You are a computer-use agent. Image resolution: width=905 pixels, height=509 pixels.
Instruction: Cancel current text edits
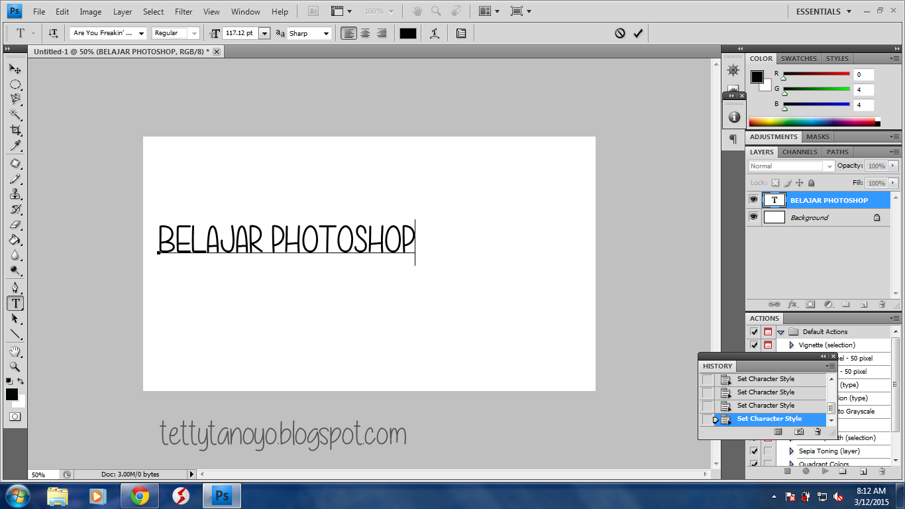[620, 33]
